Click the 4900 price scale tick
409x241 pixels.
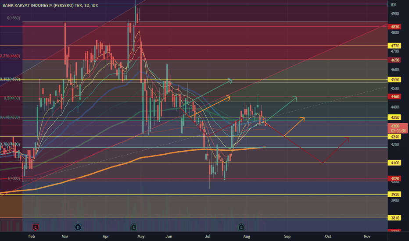click(395, 14)
